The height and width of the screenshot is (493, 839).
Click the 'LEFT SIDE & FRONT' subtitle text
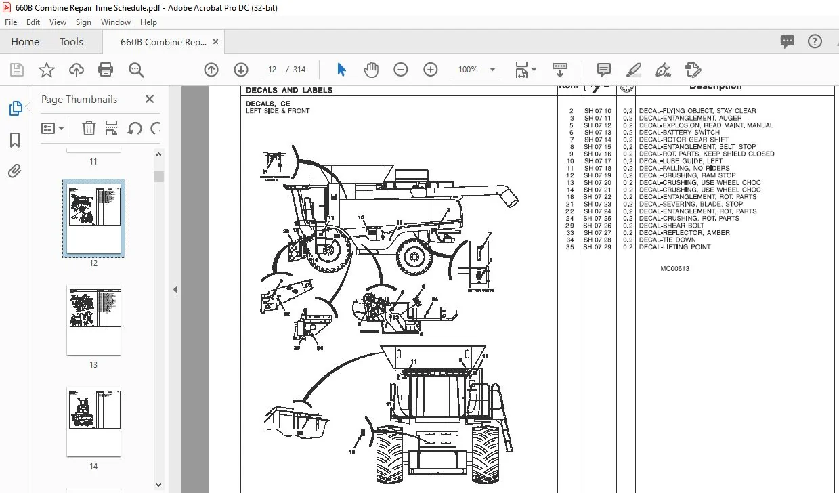click(x=278, y=111)
